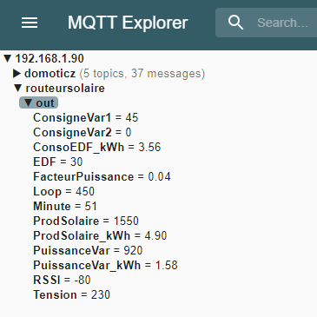Select the ProdSolaire = 1550 topic
Image resolution: width=317 pixels, height=317 pixels.
pos(86,221)
